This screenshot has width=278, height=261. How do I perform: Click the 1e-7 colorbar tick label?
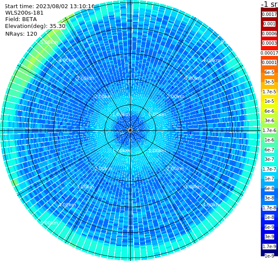[x=269, y=178]
